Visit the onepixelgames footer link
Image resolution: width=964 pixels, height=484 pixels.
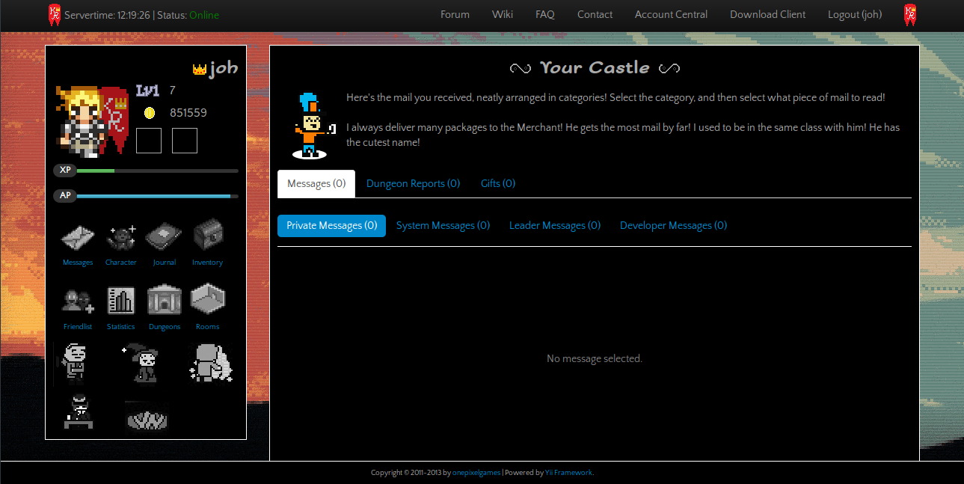pos(477,473)
